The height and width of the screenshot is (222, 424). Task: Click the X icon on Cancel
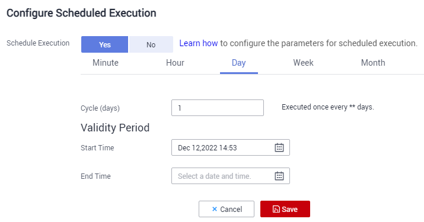pyautogui.click(x=215, y=209)
